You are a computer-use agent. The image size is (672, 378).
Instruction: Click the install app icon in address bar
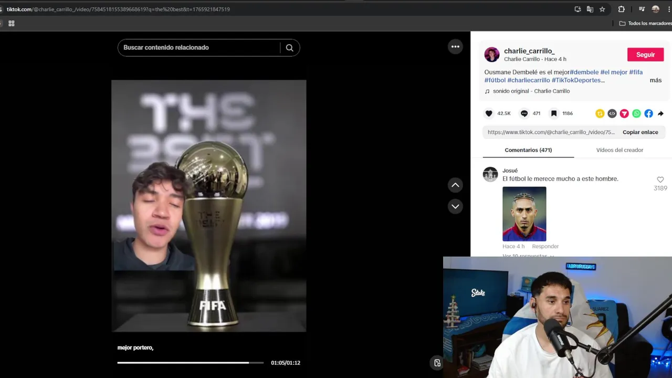pos(577,9)
